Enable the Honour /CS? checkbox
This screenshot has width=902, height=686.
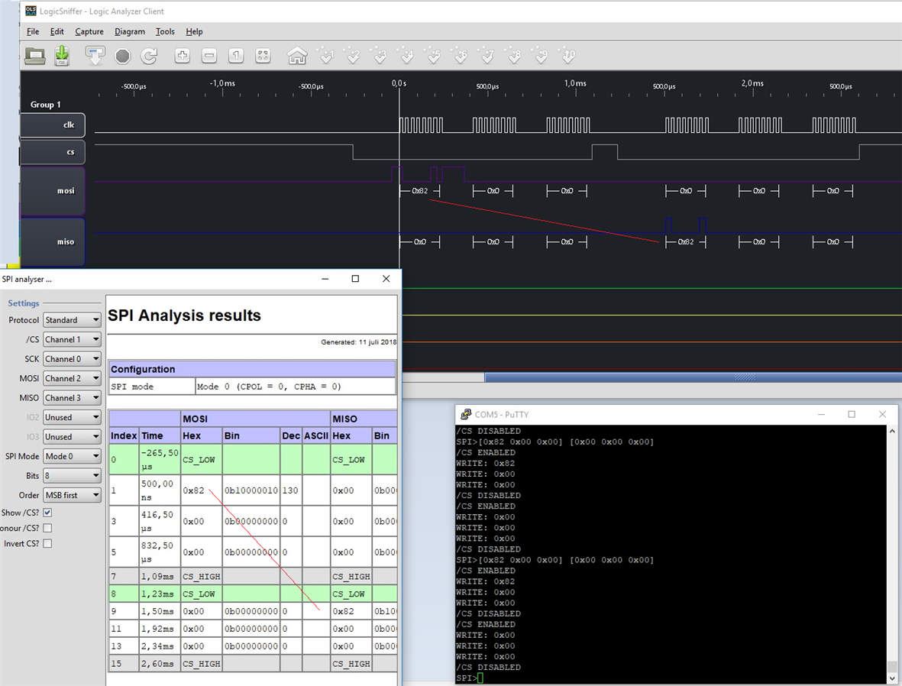pos(47,528)
